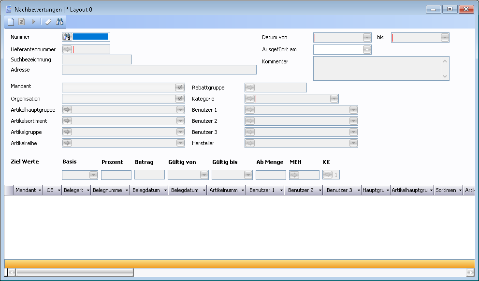Click the Lieferantennummer arrow lookup icon
The width and height of the screenshot is (479, 281).
tap(67, 49)
